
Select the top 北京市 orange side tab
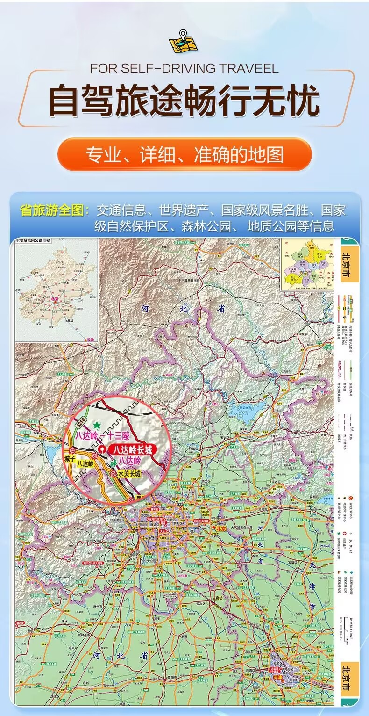[350, 264]
